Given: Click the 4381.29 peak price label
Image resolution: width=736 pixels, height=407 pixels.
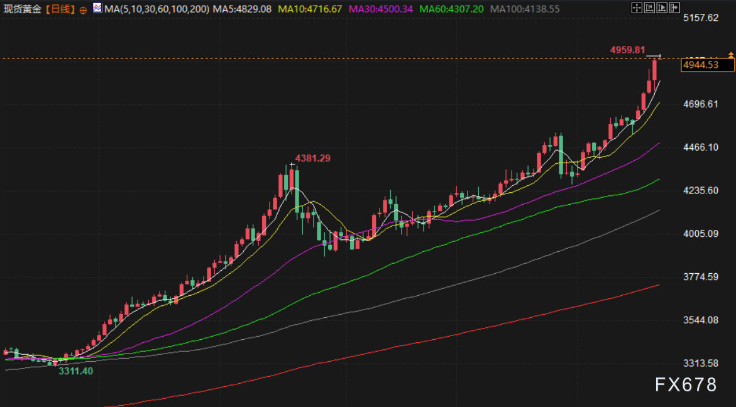Looking at the screenshot, I should pyautogui.click(x=312, y=158).
